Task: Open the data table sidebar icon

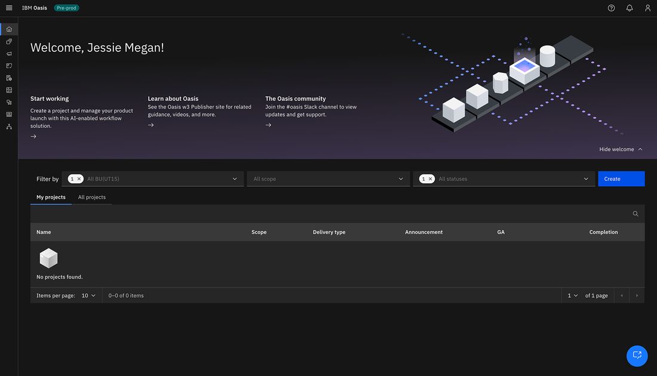Action: pyautogui.click(x=9, y=90)
